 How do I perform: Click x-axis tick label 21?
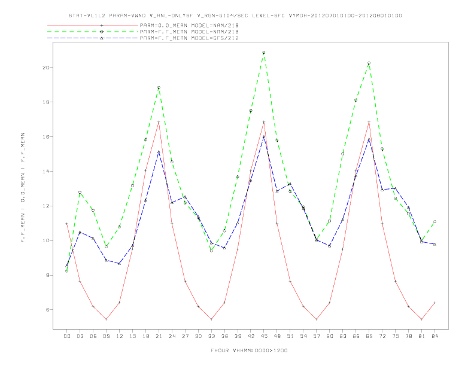point(159,336)
